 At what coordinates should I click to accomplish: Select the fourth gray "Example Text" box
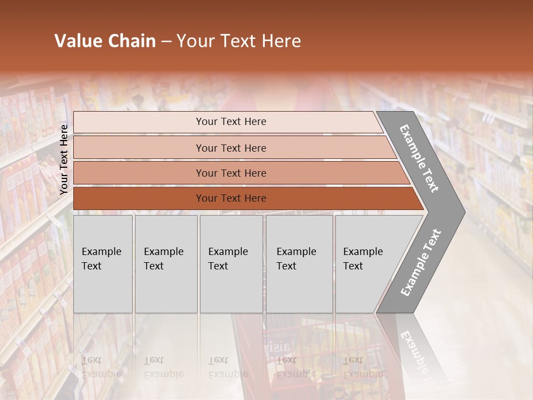click(x=299, y=264)
